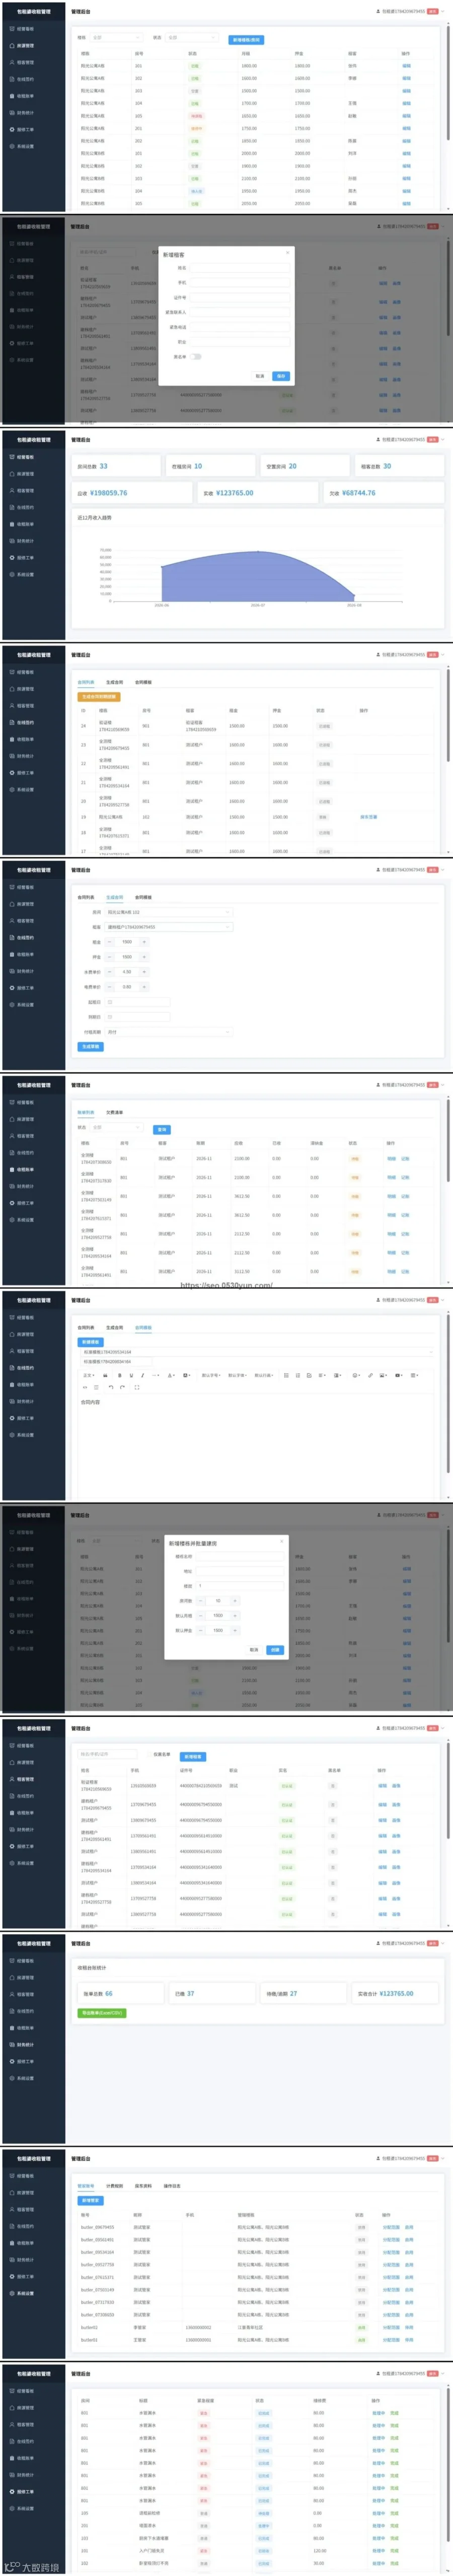Click 生成草稿 button in generate-contract form

(90, 1047)
